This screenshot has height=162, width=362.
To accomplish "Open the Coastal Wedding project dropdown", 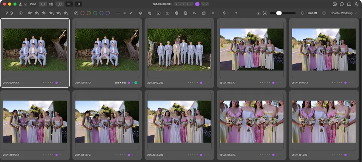I will tap(344, 13).
